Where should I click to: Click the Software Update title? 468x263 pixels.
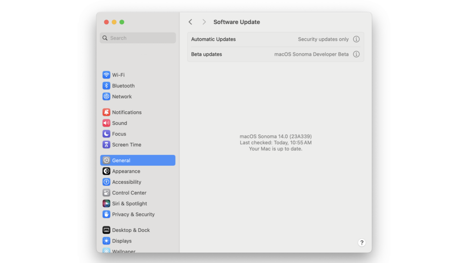coord(237,22)
